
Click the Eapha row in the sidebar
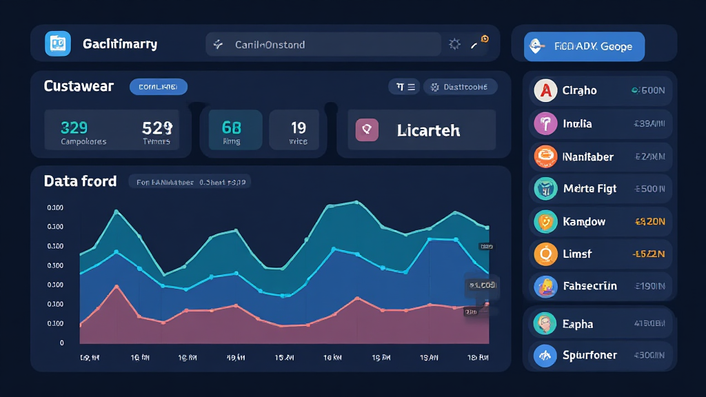point(600,323)
